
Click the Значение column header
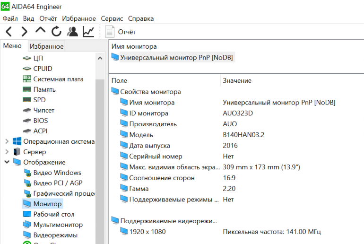(237, 80)
